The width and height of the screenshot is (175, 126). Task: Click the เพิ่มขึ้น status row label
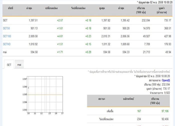click(110, 111)
